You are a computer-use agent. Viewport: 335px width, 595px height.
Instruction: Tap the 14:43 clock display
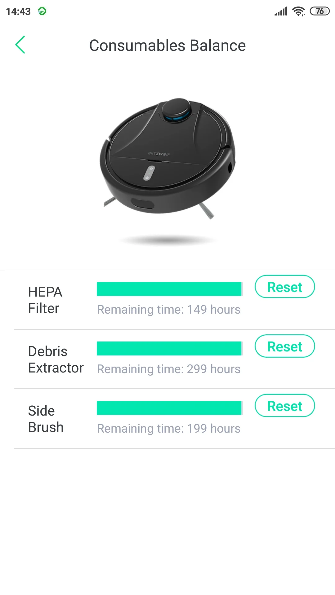coord(18,11)
